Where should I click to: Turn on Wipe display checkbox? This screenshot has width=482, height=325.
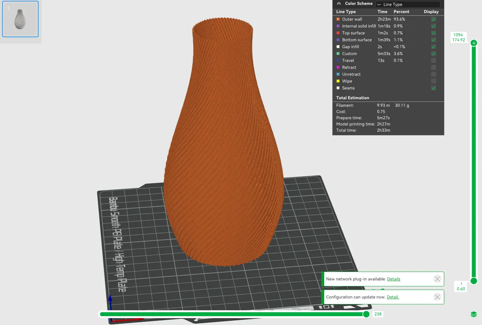pos(433,81)
